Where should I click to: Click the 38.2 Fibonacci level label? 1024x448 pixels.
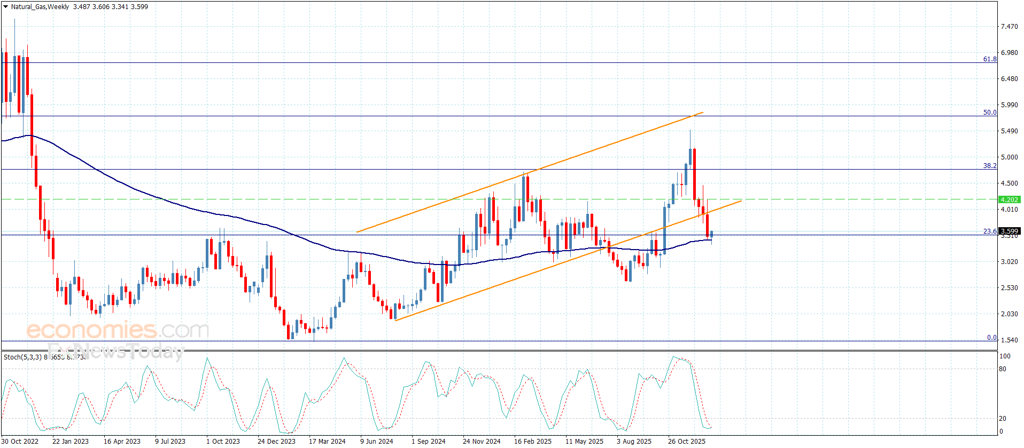[x=990, y=166]
